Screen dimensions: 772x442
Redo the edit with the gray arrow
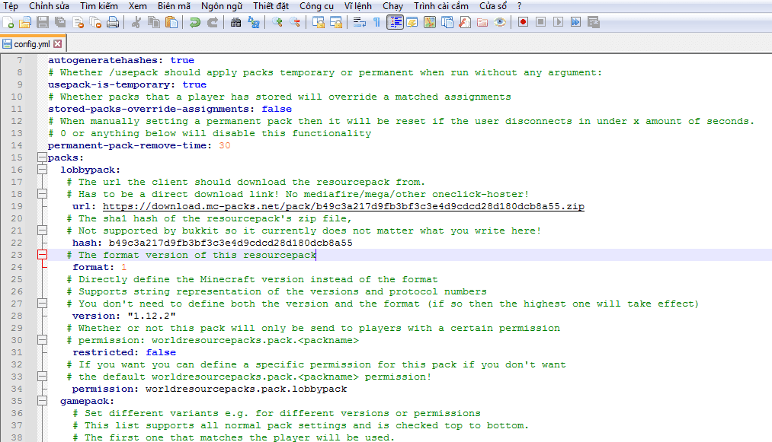212,23
